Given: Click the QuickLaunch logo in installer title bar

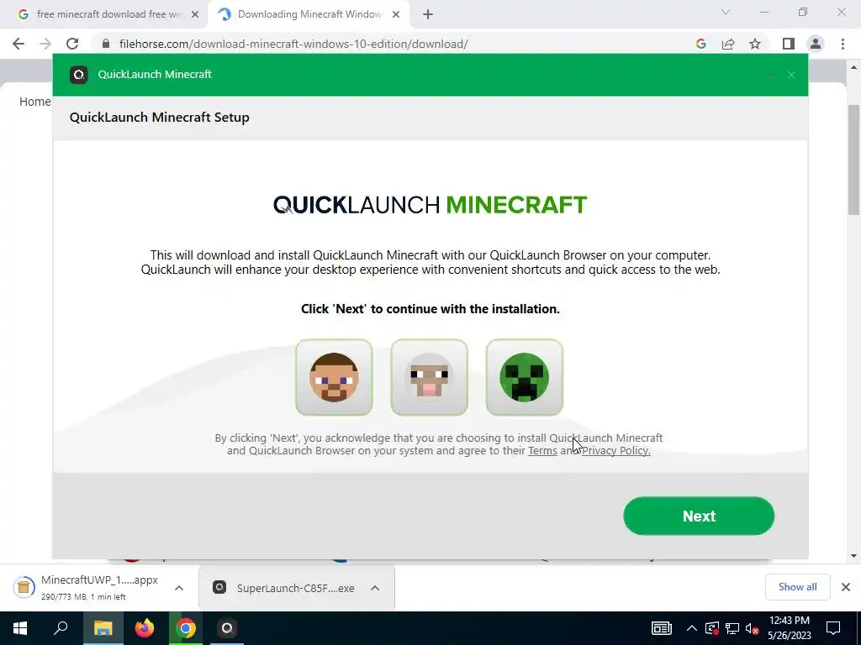Looking at the screenshot, I should tap(78, 75).
